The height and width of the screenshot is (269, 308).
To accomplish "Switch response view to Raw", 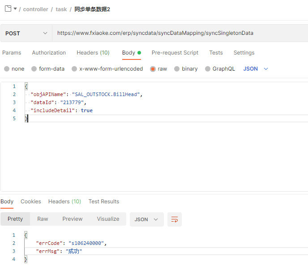I will 43,219.
